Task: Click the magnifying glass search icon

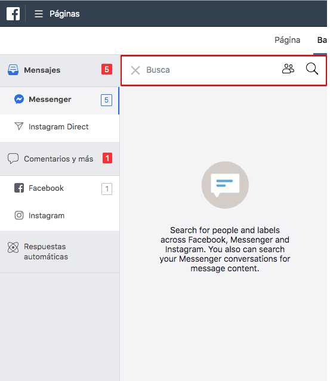Action: pos(312,69)
